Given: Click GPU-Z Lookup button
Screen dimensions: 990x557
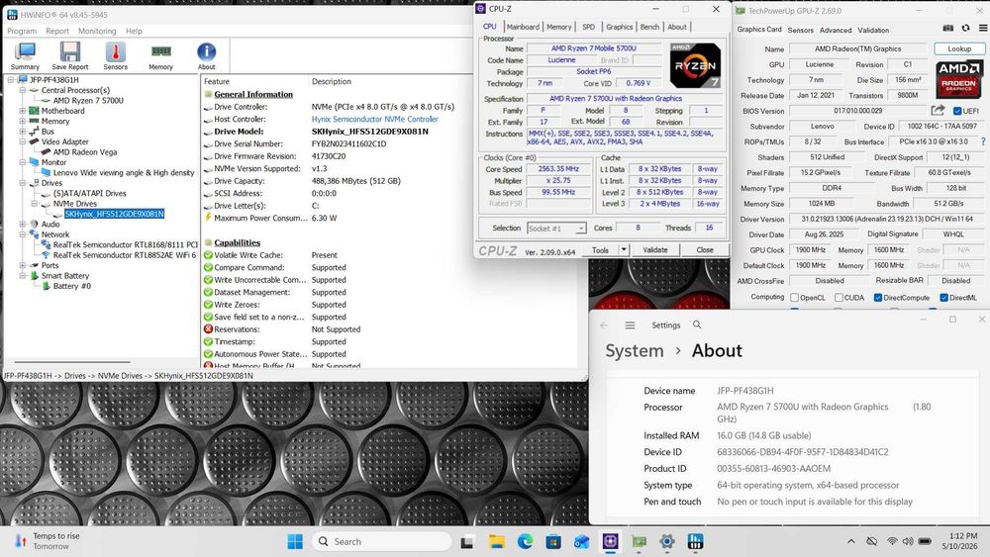Looking at the screenshot, I should (959, 48).
